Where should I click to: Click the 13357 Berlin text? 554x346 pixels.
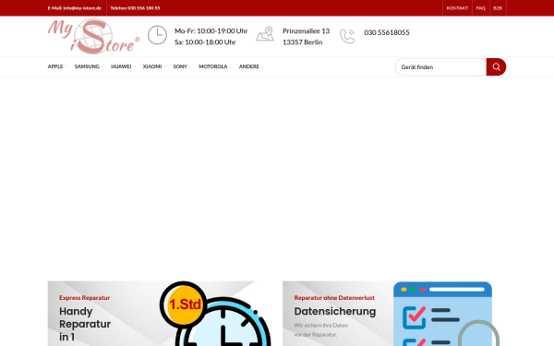(303, 42)
